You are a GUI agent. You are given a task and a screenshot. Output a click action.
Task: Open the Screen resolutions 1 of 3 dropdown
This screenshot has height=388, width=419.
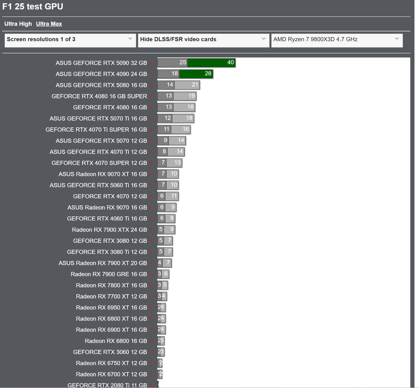70,40
